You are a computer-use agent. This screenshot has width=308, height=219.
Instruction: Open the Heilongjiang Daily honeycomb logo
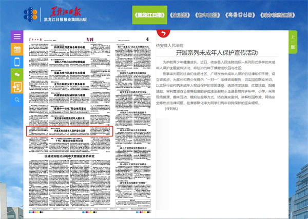coord(30,14)
